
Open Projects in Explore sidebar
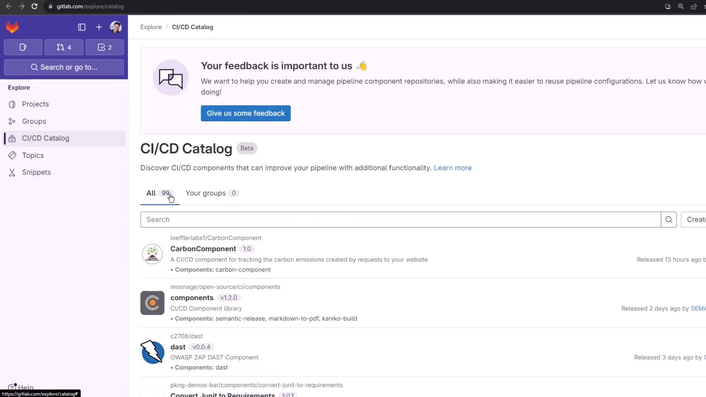[35, 104]
